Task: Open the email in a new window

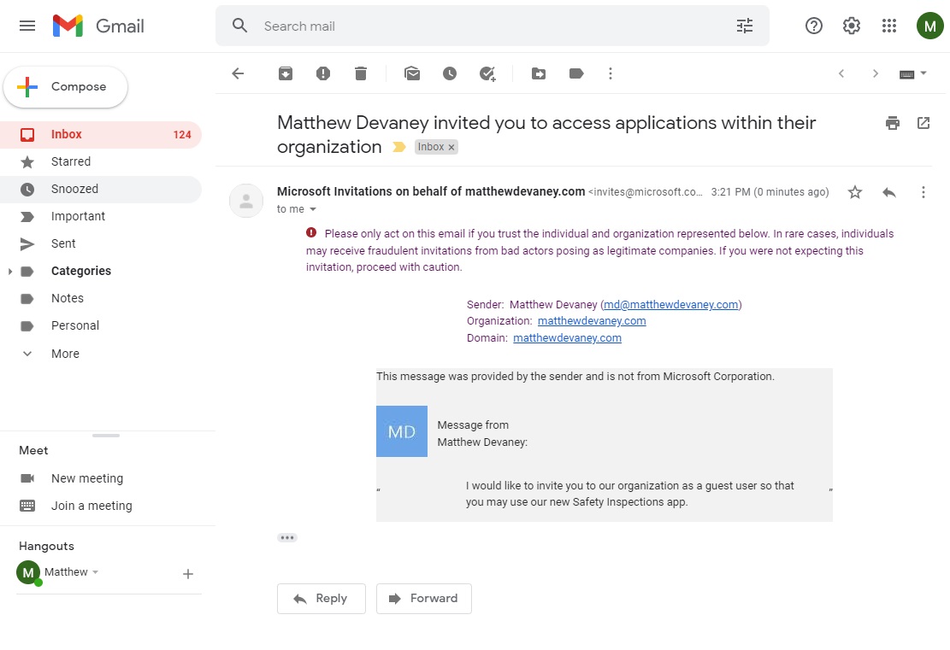Action: tap(923, 123)
